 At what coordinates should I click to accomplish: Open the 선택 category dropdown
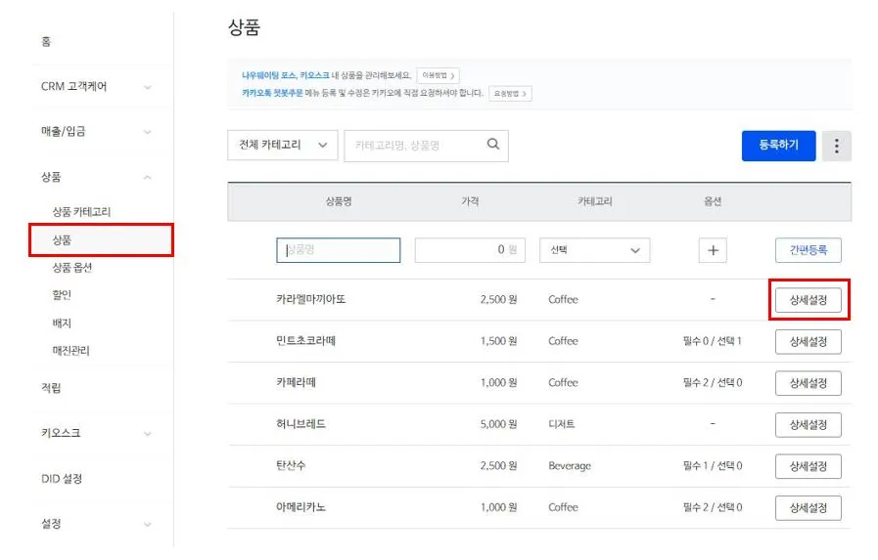pos(595,250)
